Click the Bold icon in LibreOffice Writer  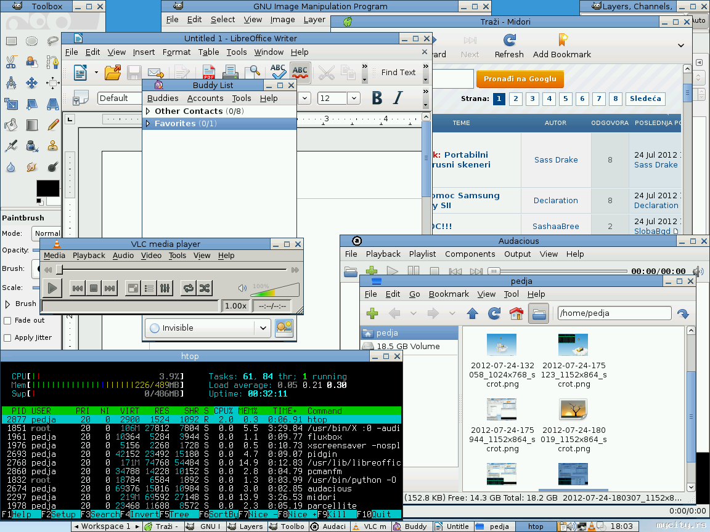[x=377, y=98]
